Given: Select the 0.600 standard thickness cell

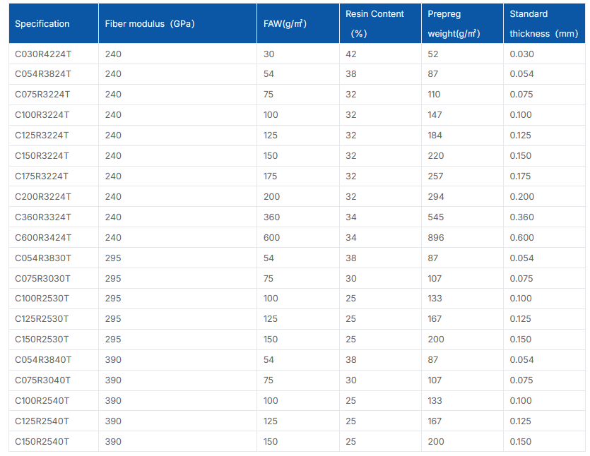Looking at the screenshot, I should tap(521, 238).
